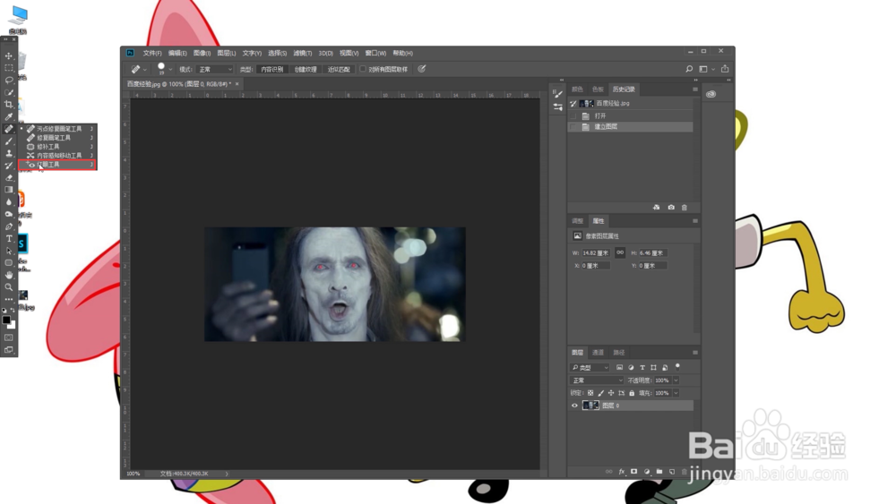Open the Libraries panel cloud icon
The width and height of the screenshot is (896, 504).
[x=711, y=94]
